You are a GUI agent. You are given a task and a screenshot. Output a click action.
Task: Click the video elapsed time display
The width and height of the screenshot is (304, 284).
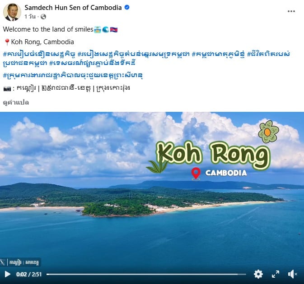click(29, 274)
